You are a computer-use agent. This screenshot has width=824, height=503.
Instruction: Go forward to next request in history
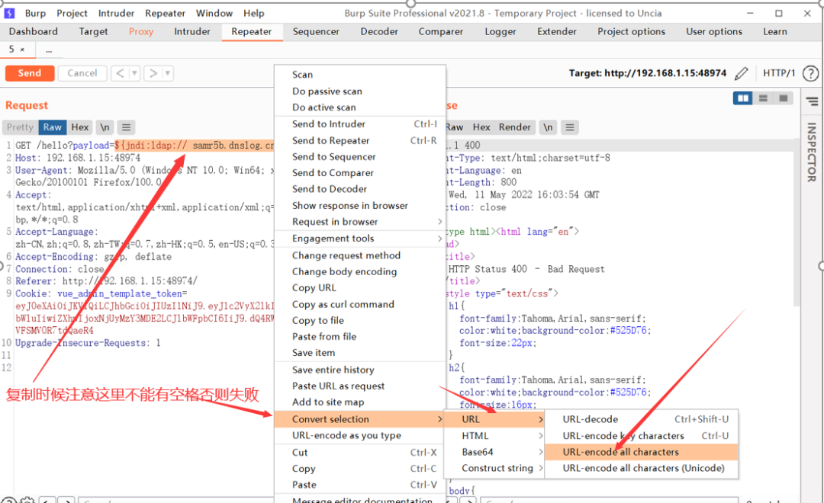click(153, 73)
